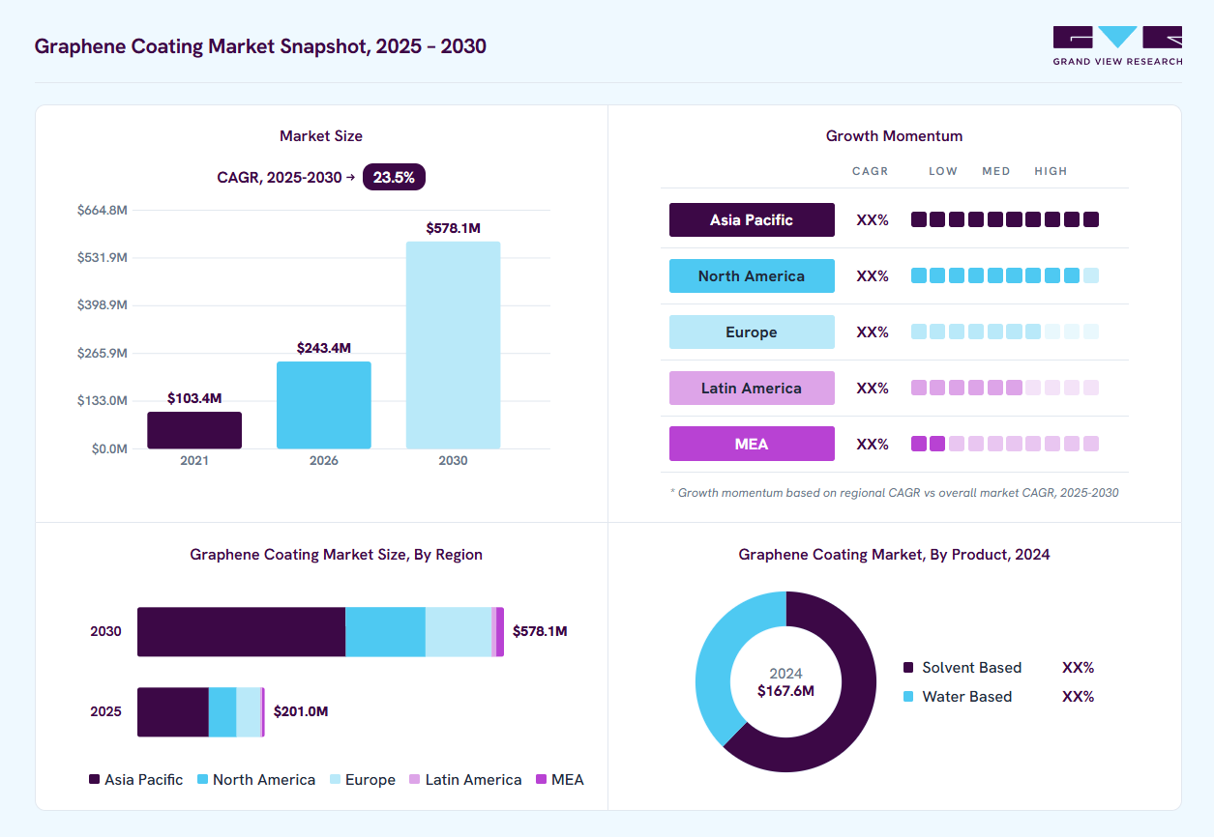This screenshot has width=1214, height=837.
Task: Click the MEA legend swatch
Action: point(541,779)
